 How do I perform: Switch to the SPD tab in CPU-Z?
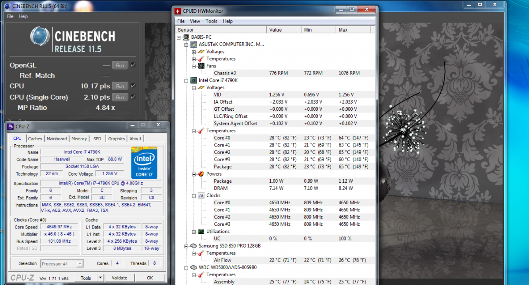pyautogui.click(x=97, y=139)
